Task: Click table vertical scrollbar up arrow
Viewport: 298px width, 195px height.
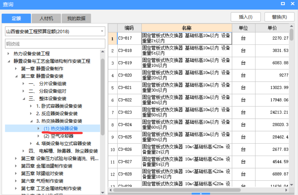Action: pos(291,26)
